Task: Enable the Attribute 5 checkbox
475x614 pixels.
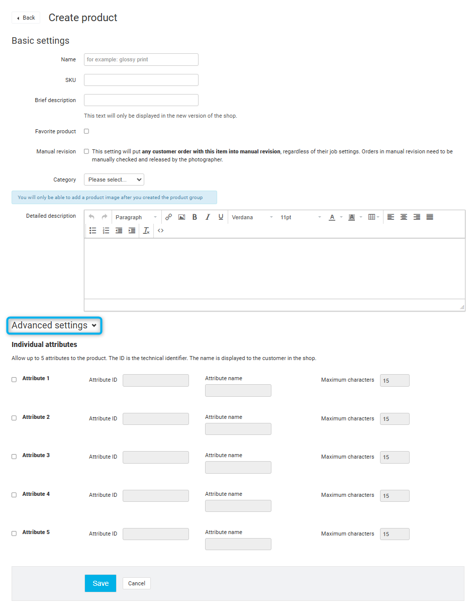Action: (x=14, y=534)
